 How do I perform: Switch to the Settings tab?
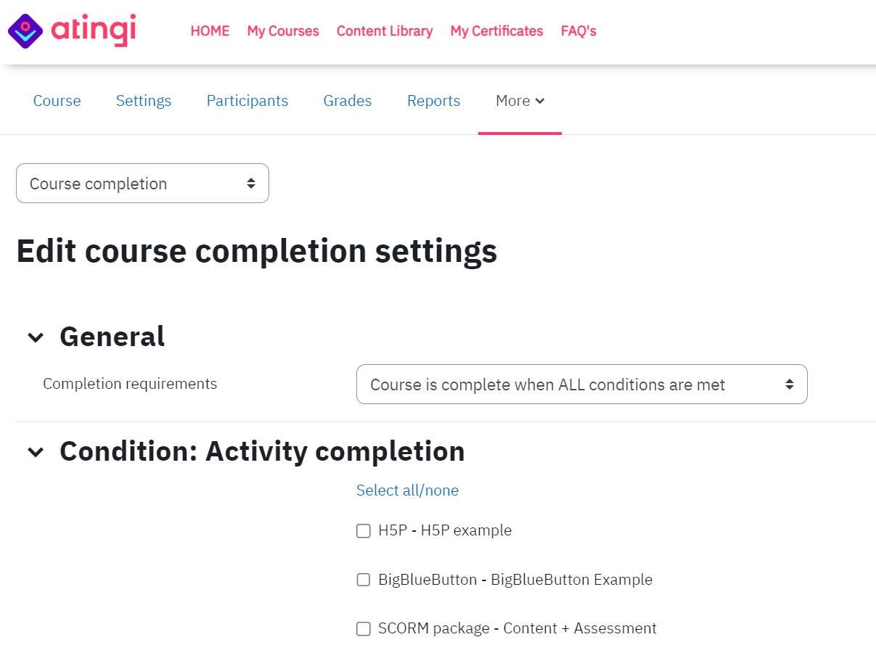tap(144, 101)
